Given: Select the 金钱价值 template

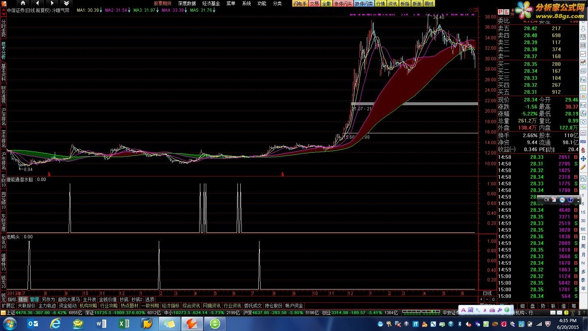Looking at the screenshot, I should (x=108, y=300).
